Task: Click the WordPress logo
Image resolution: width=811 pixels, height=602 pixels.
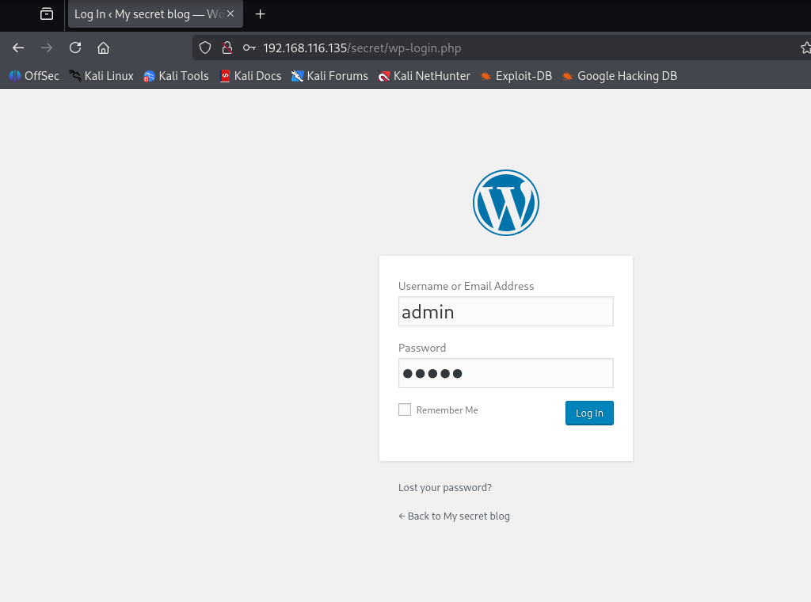Action: [x=506, y=203]
